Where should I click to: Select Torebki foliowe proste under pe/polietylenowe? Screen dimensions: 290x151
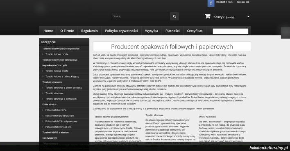tap(57, 54)
